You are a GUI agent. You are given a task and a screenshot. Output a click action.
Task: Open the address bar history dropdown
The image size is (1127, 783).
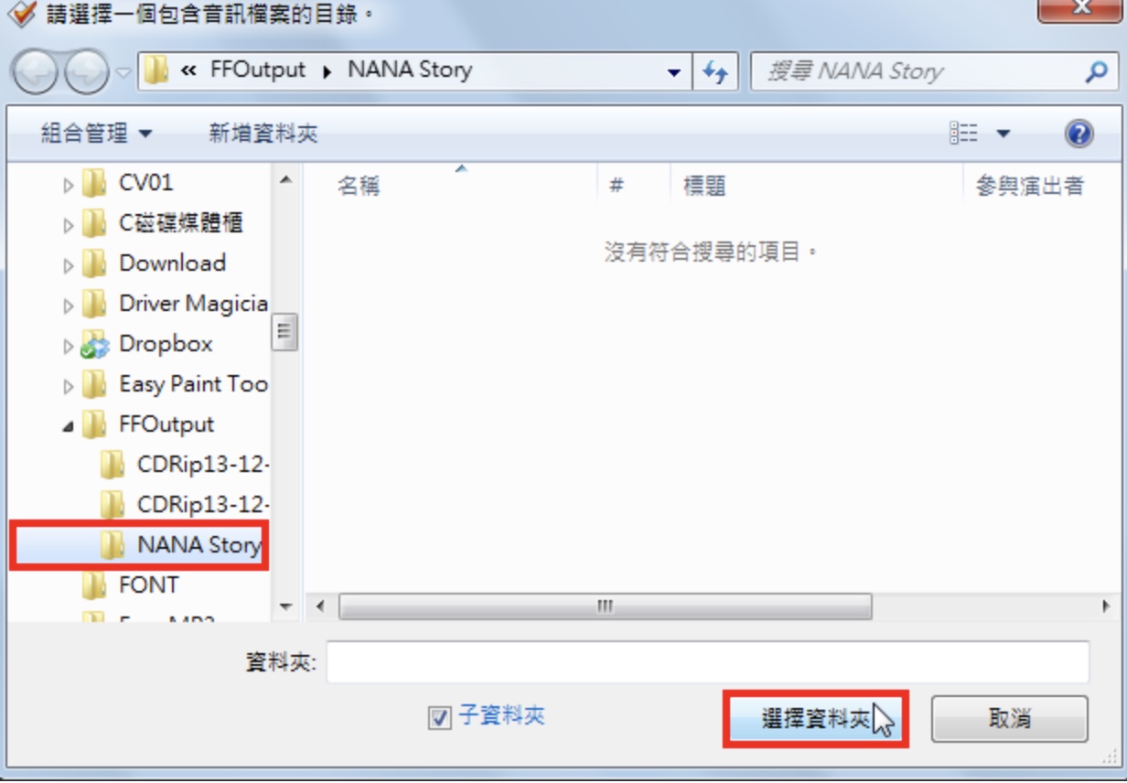(x=674, y=72)
